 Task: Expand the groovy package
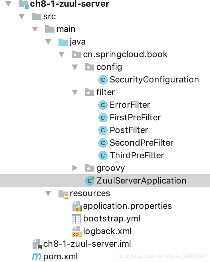(x=75, y=168)
